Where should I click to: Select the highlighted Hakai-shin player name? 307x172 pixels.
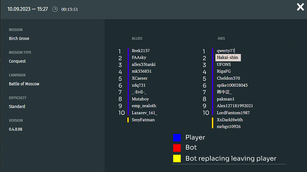pyautogui.click(x=227, y=58)
